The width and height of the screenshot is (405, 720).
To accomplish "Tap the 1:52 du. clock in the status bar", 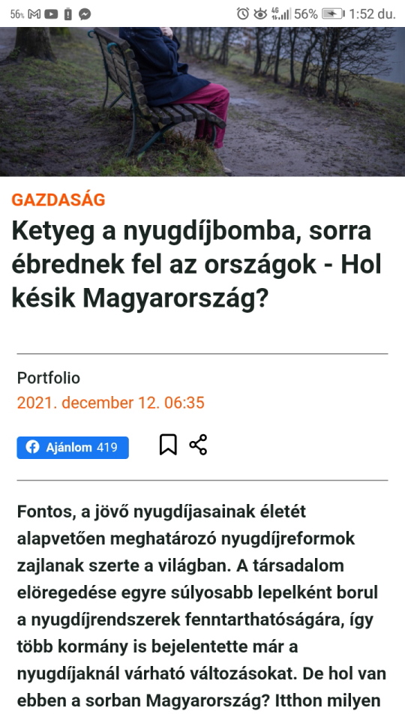I will click(373, 13).
